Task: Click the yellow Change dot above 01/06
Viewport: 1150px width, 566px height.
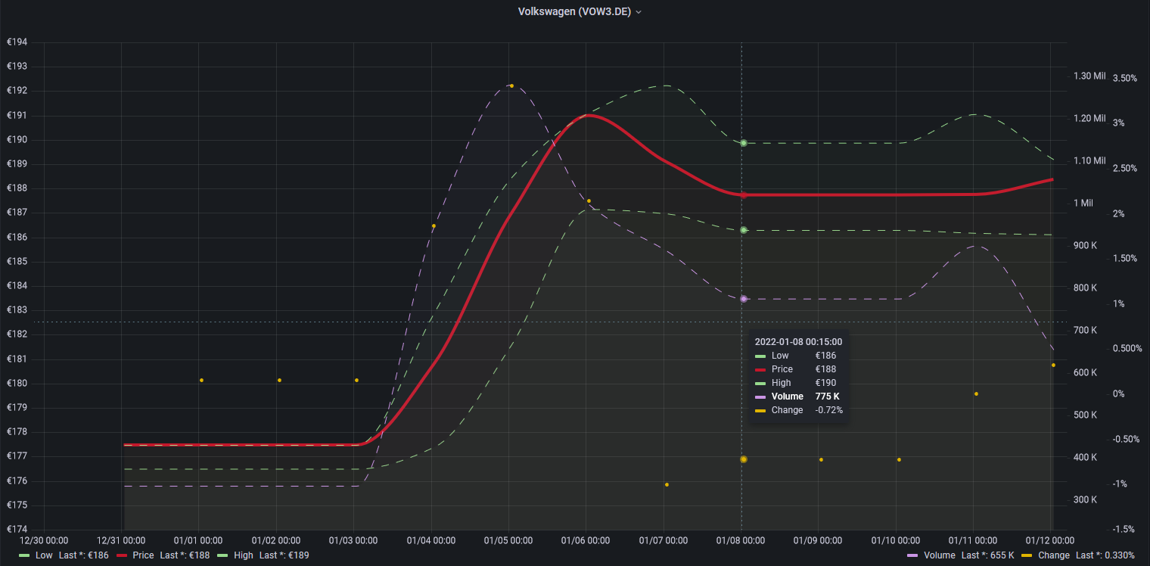Action: tap(589, 201)
